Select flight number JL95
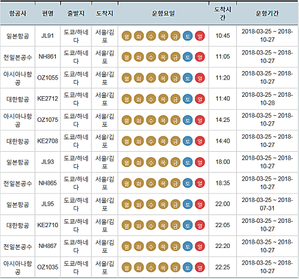 (x=47, y=204)
